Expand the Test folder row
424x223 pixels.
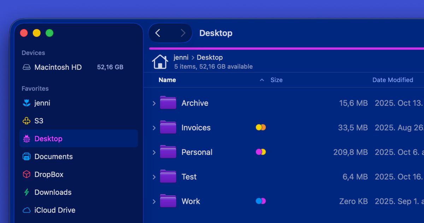[x=154, y=177]
